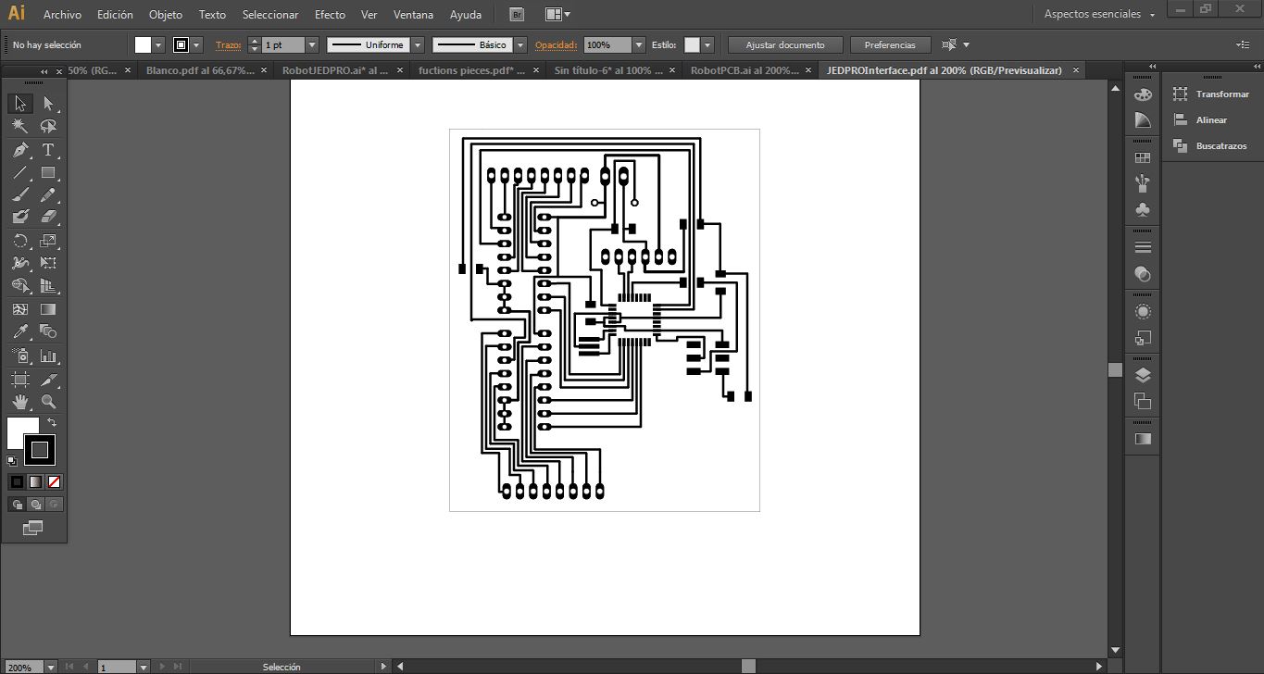Open the Layers panel icon
The width and height of the screenshot is (1264, 674).
point(1143,375)
